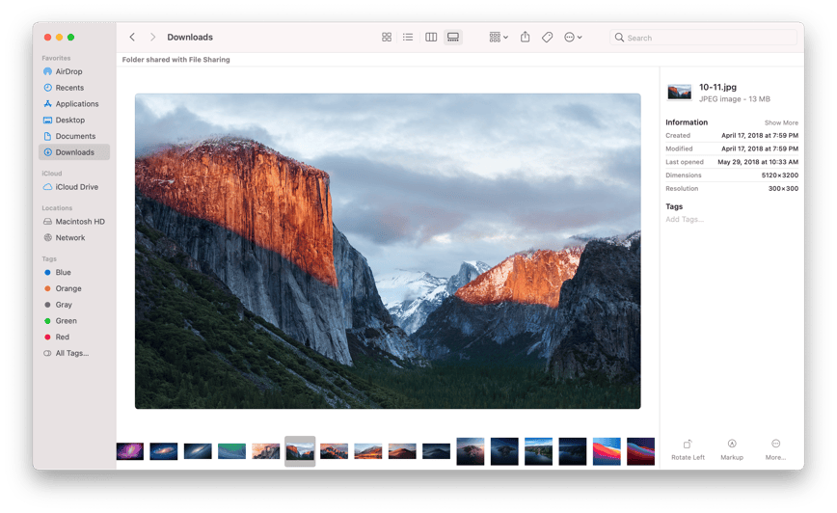Switch to list view
This screenshot has height=513, width=837.
pos(408,37)
